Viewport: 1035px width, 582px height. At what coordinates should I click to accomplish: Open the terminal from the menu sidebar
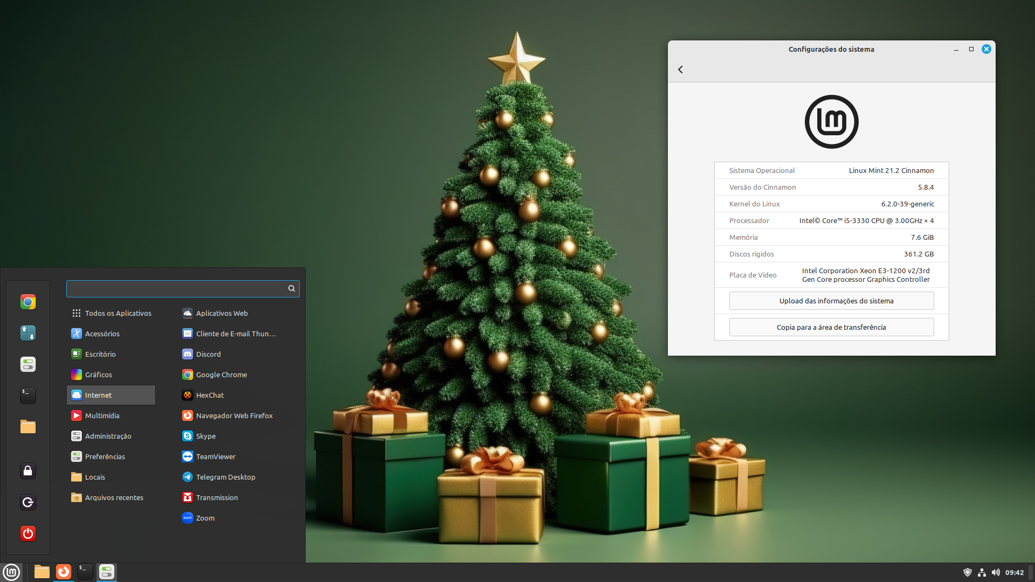28,396
